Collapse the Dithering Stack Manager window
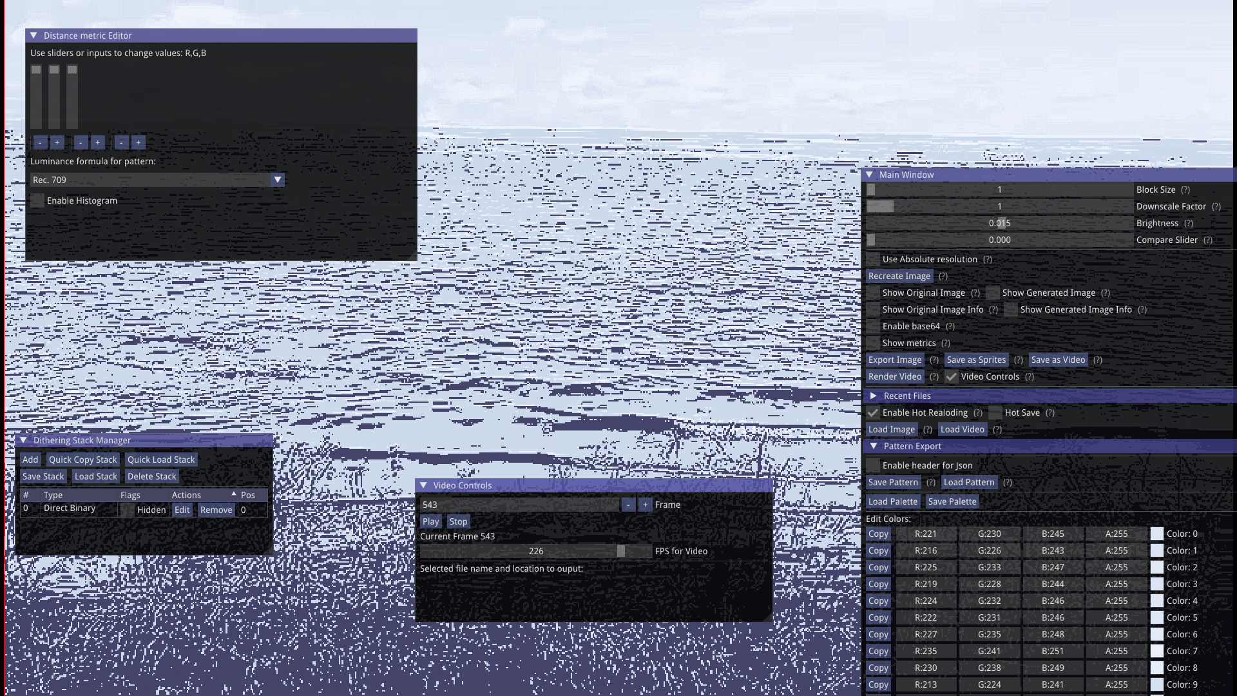This screenshot has width=1237, height=696. (x=23, y=441)
